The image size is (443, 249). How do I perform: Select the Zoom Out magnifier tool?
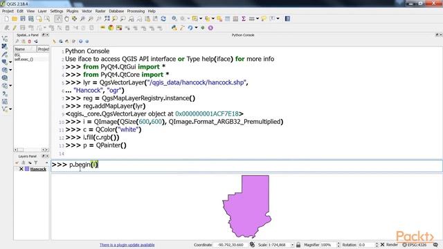[91, 19]
